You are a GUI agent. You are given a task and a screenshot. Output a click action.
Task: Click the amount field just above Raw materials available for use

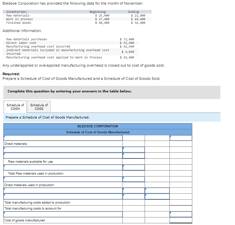[134, 155]
